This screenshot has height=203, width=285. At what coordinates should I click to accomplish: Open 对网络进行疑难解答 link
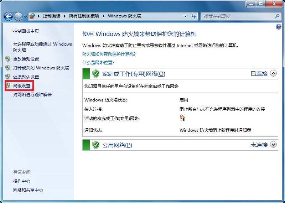tap(32, 94)
